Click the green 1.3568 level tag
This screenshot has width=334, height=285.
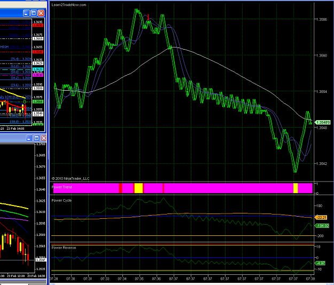tap(38, 101)
